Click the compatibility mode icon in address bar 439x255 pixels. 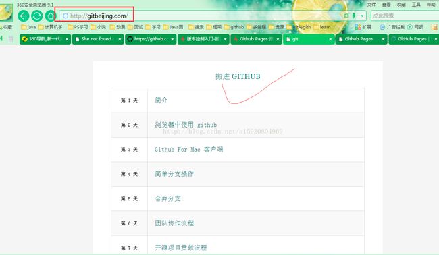pos(346,16)
